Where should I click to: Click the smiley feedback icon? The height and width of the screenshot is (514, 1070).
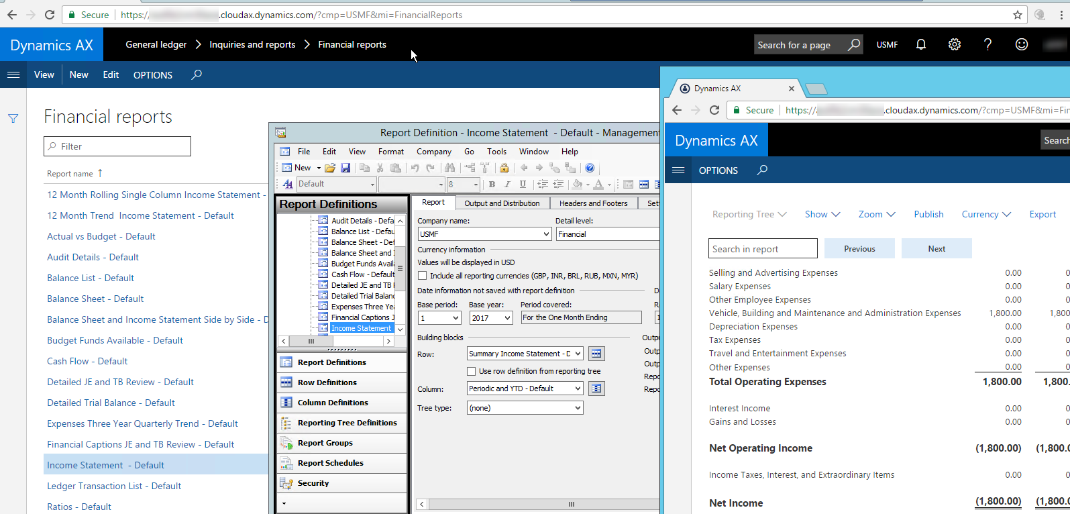coord(1022,44)
